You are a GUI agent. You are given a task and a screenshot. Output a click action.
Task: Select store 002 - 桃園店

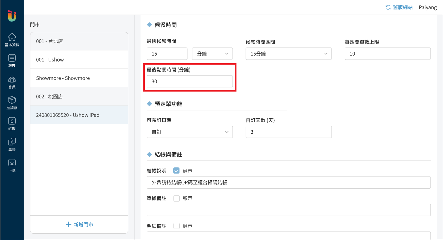click(79, 96)
